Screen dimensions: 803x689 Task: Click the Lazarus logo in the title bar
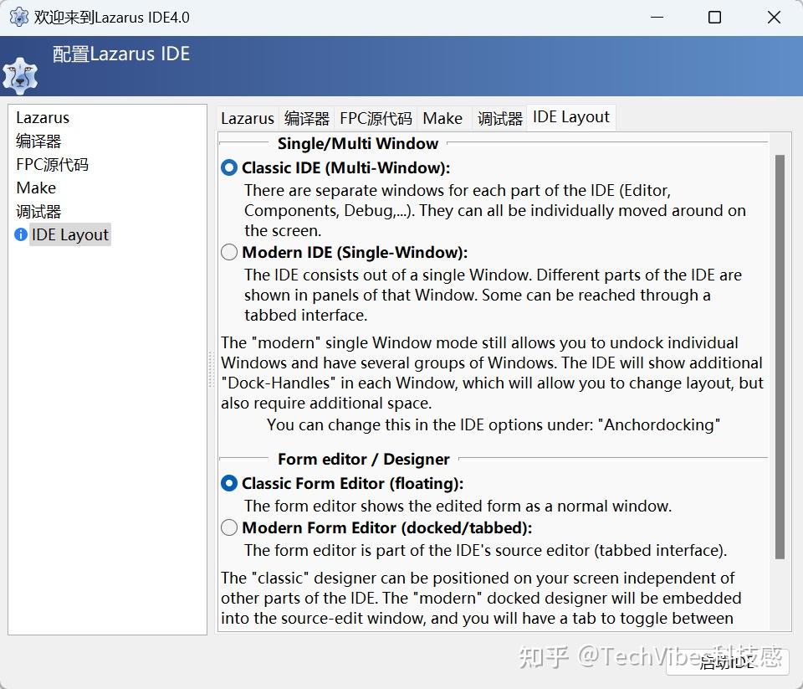(x=18, y=16)
